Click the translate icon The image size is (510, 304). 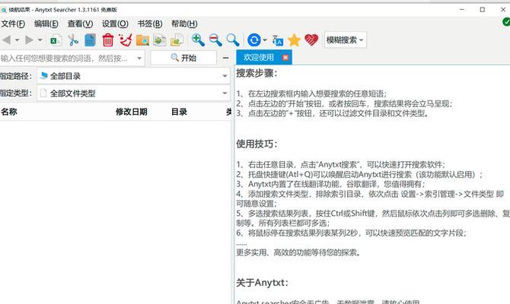point(277,40)
